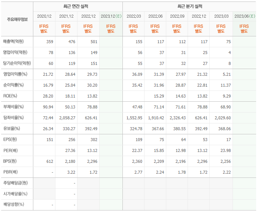
Task: Select the 배당성향(%) row label
Action: (x=13, y=204)
